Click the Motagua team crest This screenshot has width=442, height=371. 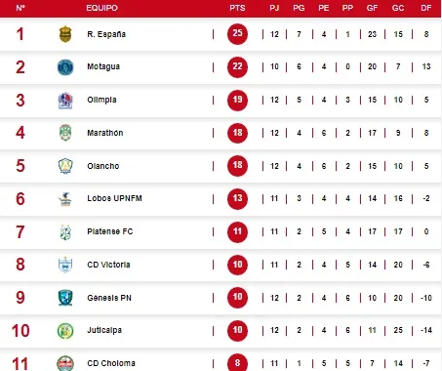point(65,67)
